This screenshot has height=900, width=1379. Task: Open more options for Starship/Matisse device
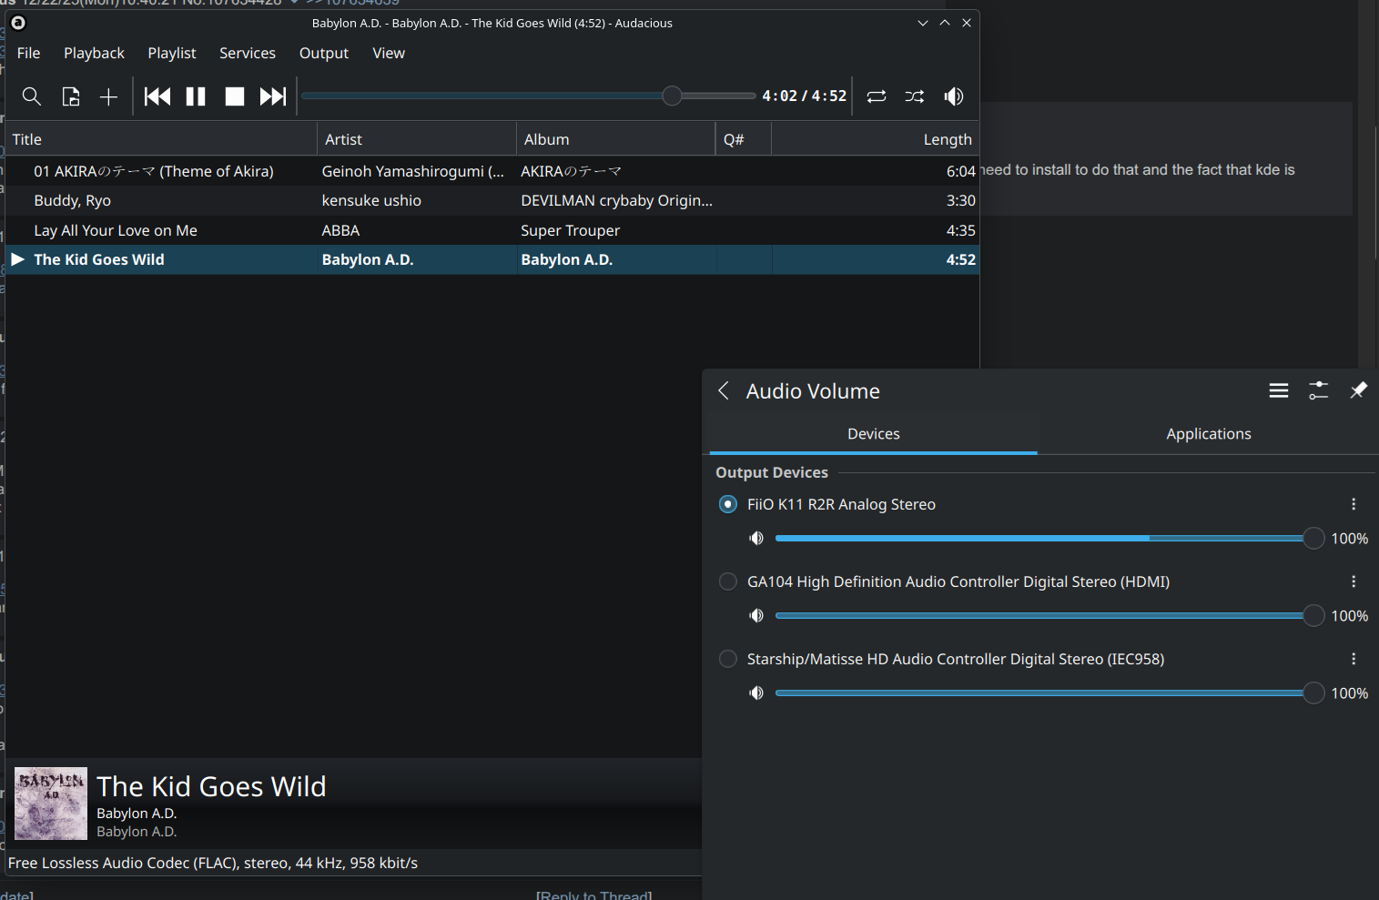click(1354, 659)
